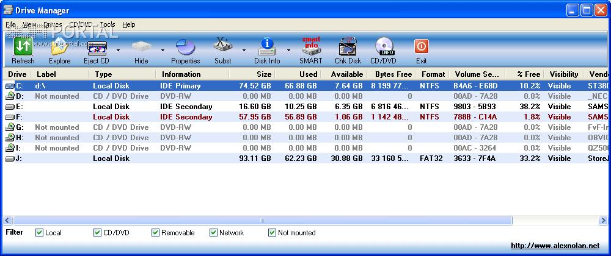Select volume serial 788B - C14A
This screenshot has height=256, width=611.
[475, 117]
